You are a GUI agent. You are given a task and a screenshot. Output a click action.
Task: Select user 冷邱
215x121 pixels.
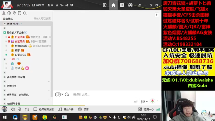click(x=17, y=68)
